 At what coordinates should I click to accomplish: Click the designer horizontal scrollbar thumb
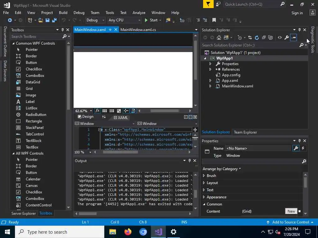pyautogui.click(x=165, y=111)
